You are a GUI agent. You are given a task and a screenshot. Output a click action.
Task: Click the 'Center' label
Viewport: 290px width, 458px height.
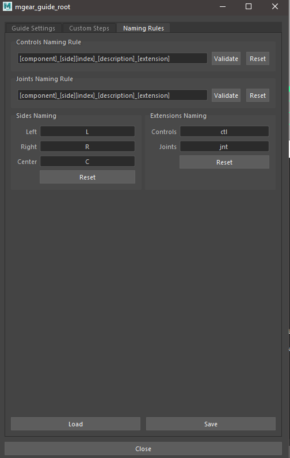[x=27, y=162]
